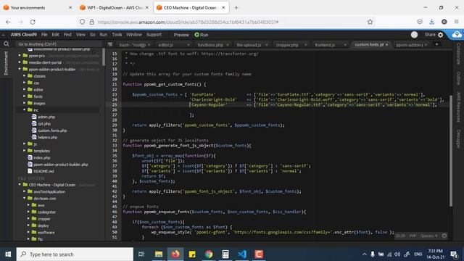
Task: Open README.md in file tree
Action: [43, 171]
